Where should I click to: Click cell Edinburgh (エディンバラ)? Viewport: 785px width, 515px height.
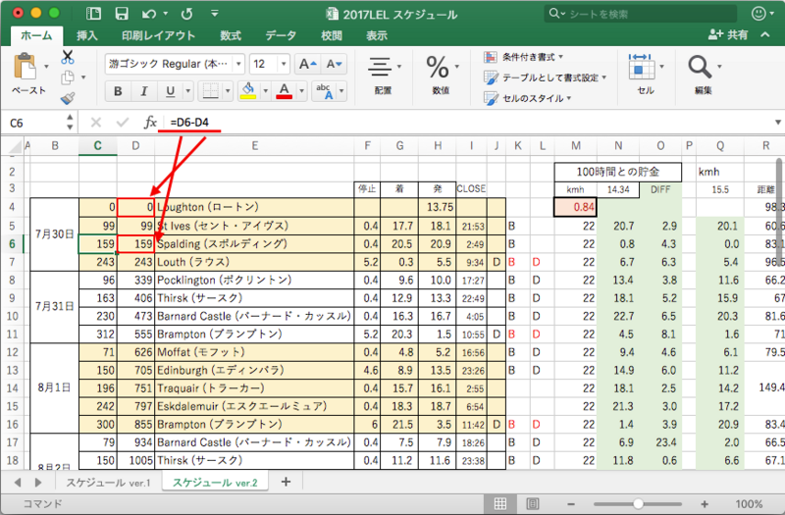pyautogui.click(x=254, y=371)
